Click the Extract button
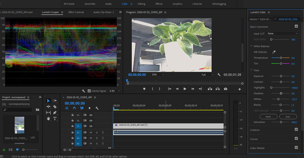This screenshot has height=158, width=304. tap(218, 89)
